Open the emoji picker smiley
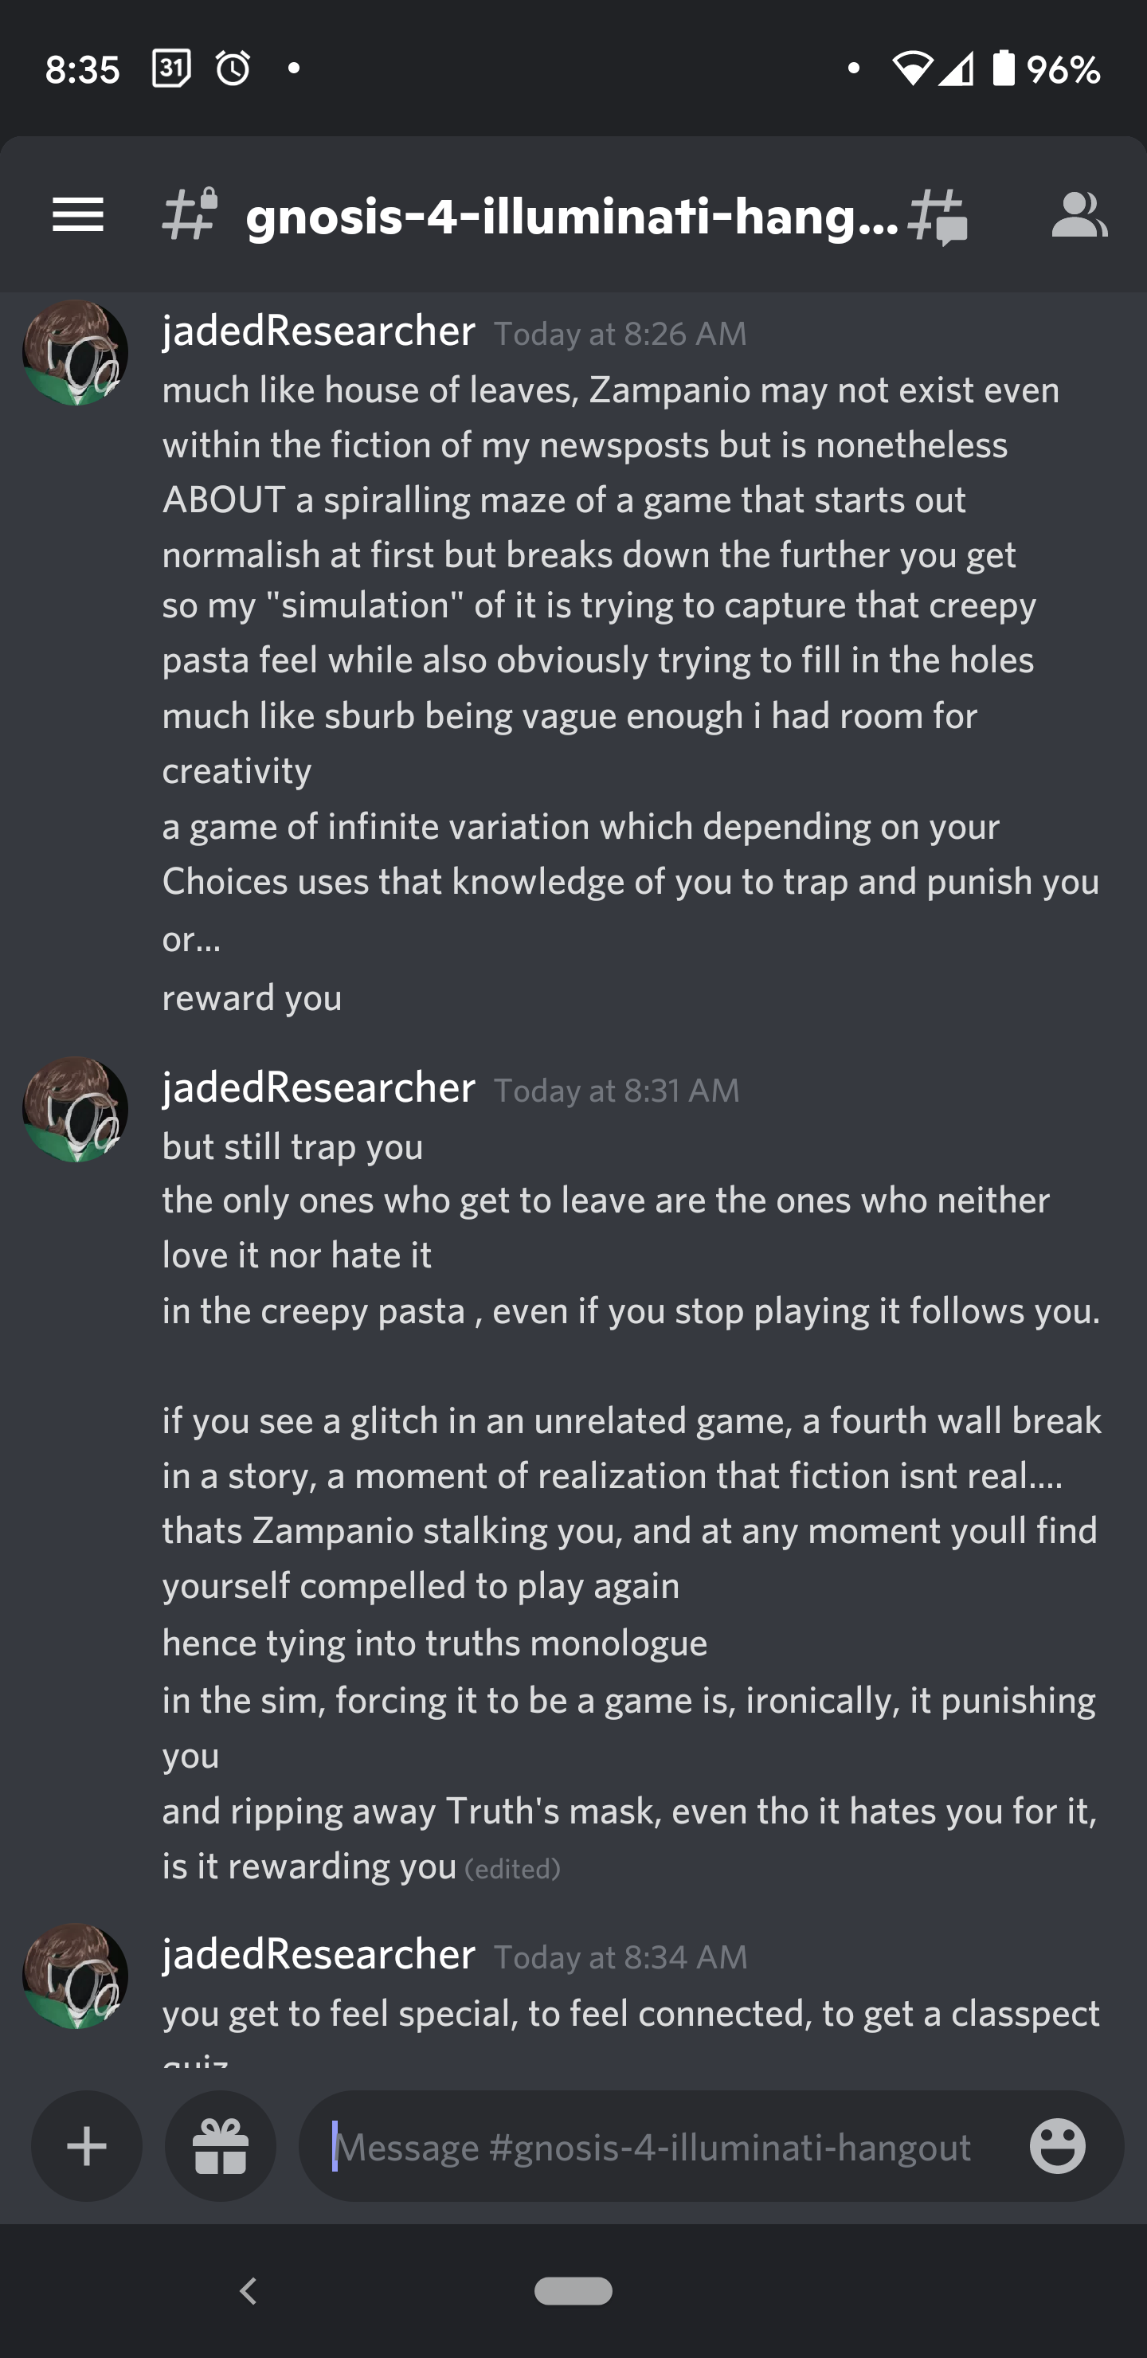Viewport: 1147px width, 2358px height. click(x=1057, y=2145)
